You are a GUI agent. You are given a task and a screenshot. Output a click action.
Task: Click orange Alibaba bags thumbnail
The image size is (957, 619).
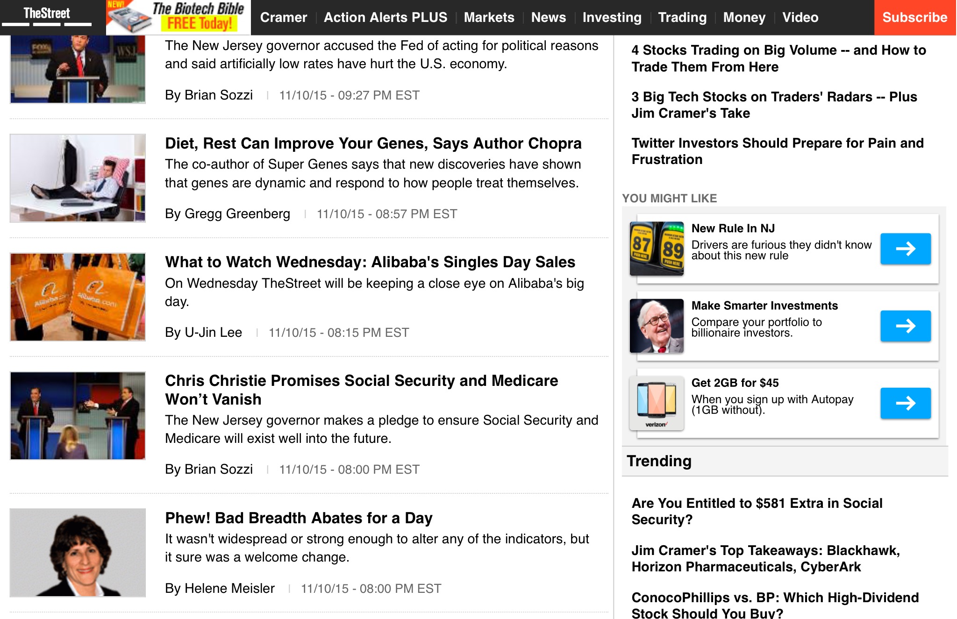tap(78, 297)
